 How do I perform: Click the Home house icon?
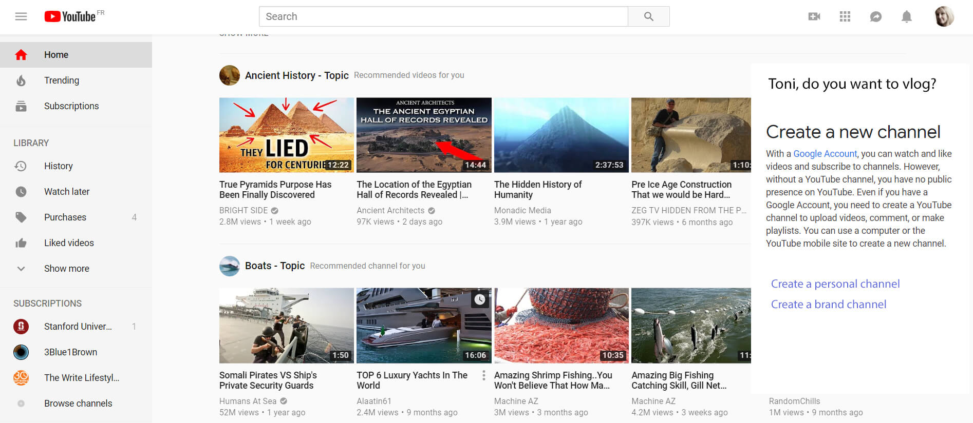click(x=21, y=54)
